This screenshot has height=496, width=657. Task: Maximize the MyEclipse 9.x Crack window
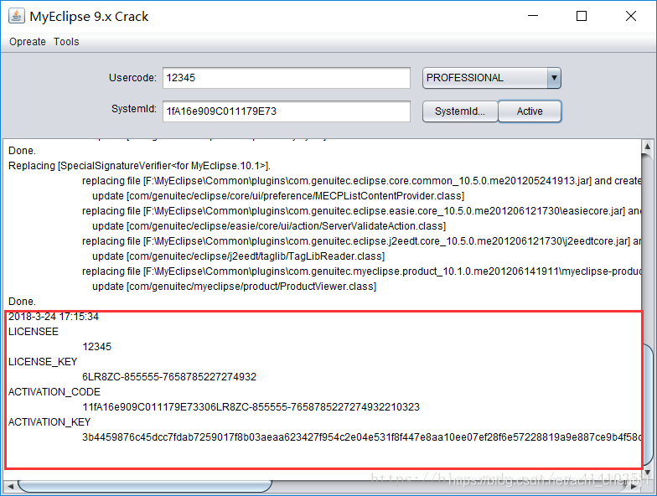tap(582, 16)
